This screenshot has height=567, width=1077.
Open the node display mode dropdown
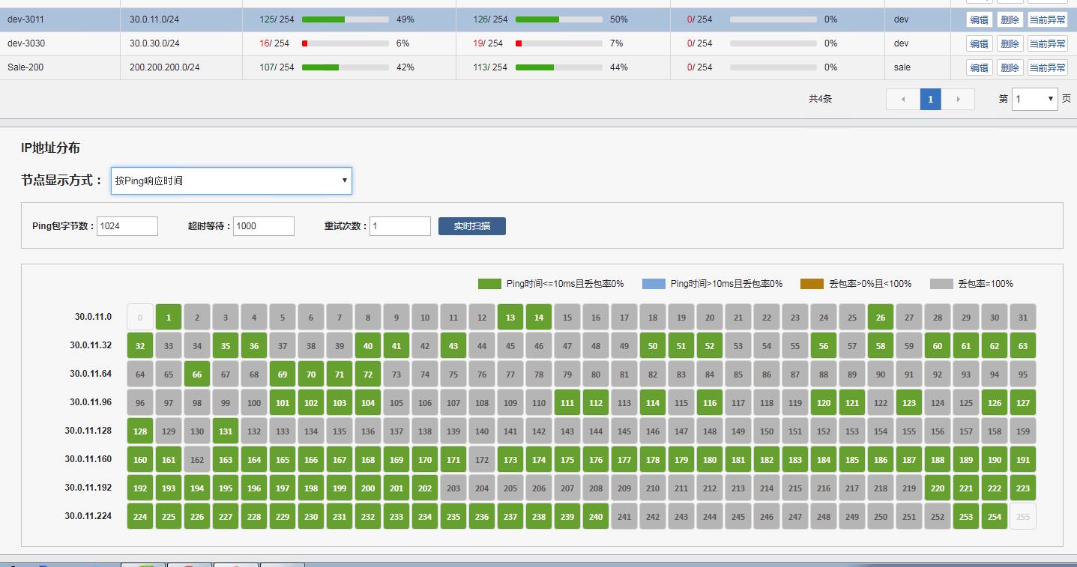click(231, 181)
